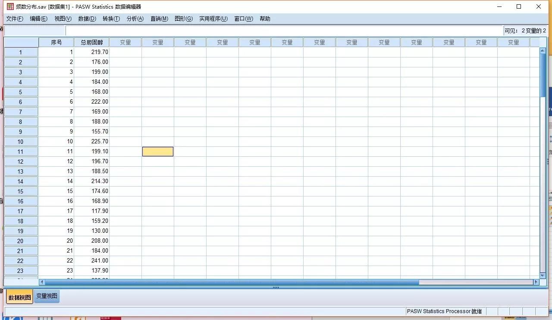The width and height of the screenshot is (552, 320).
Task: Click the vertical scrollbar thumb
Action: click(x=543, y=76)
